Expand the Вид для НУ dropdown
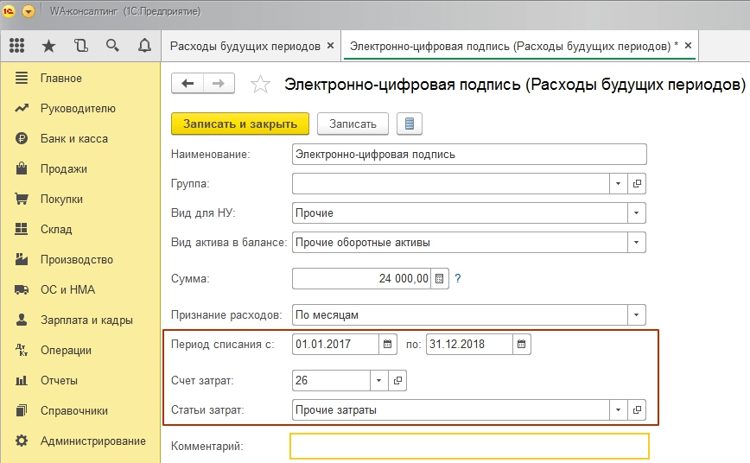Screen dimensions: 750x463 (638, 212)
